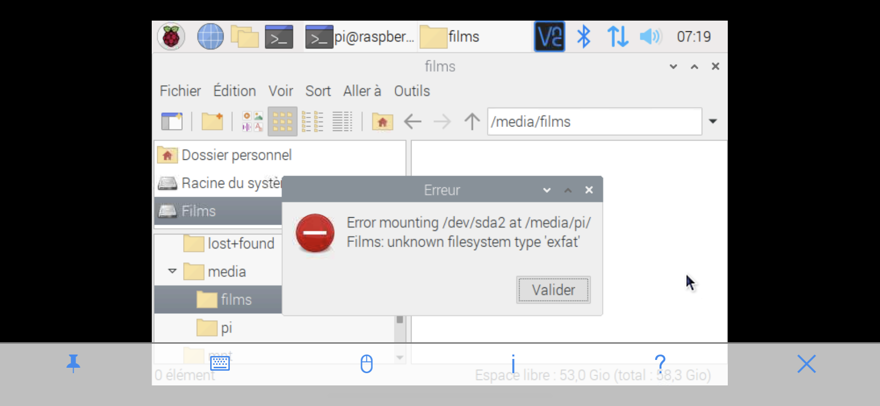Screen dimensions: 880x406
Task: Go to home folder via toolbar
Action: tap(382, 121)
